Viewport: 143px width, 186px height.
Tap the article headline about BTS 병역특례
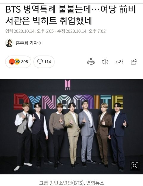(70, 15)
